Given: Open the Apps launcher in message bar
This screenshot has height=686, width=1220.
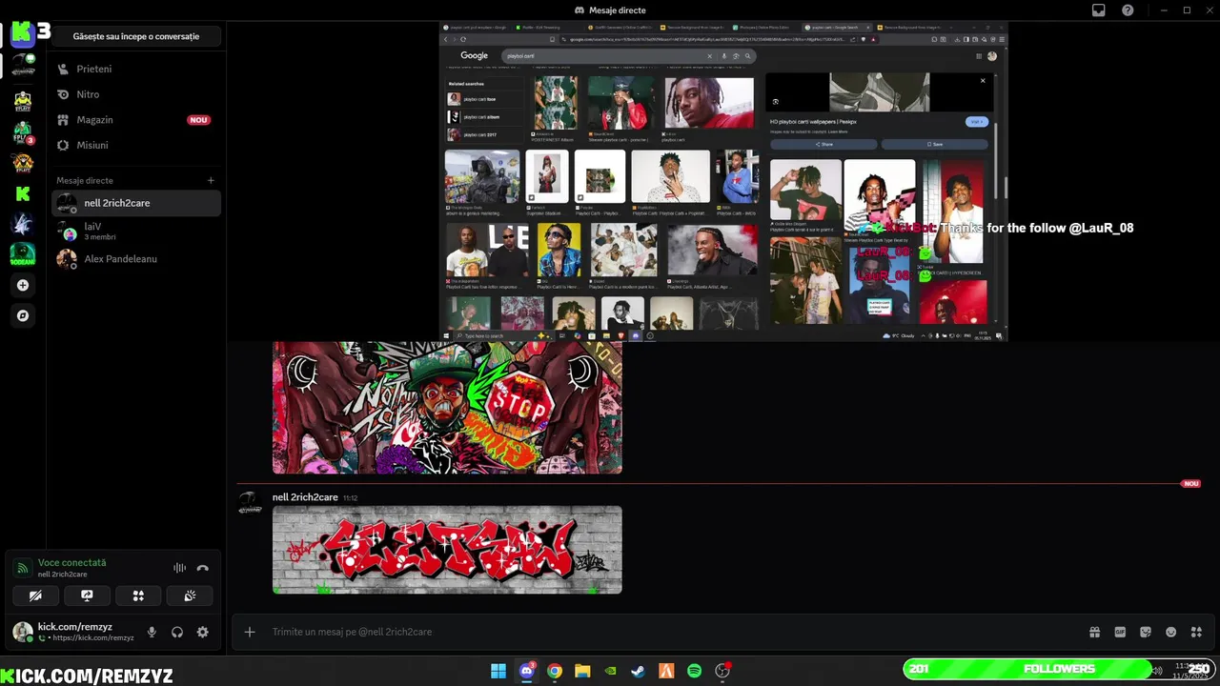Looking at the screenshot, I should click(x=1197, y=632).
